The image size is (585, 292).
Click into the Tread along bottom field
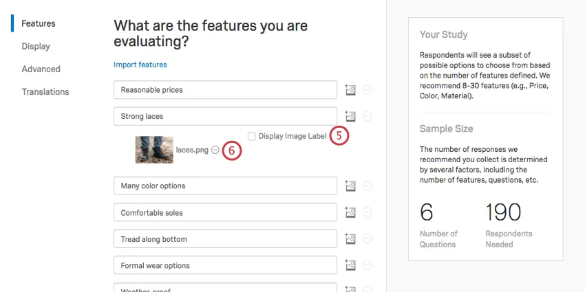coord(225,239)
